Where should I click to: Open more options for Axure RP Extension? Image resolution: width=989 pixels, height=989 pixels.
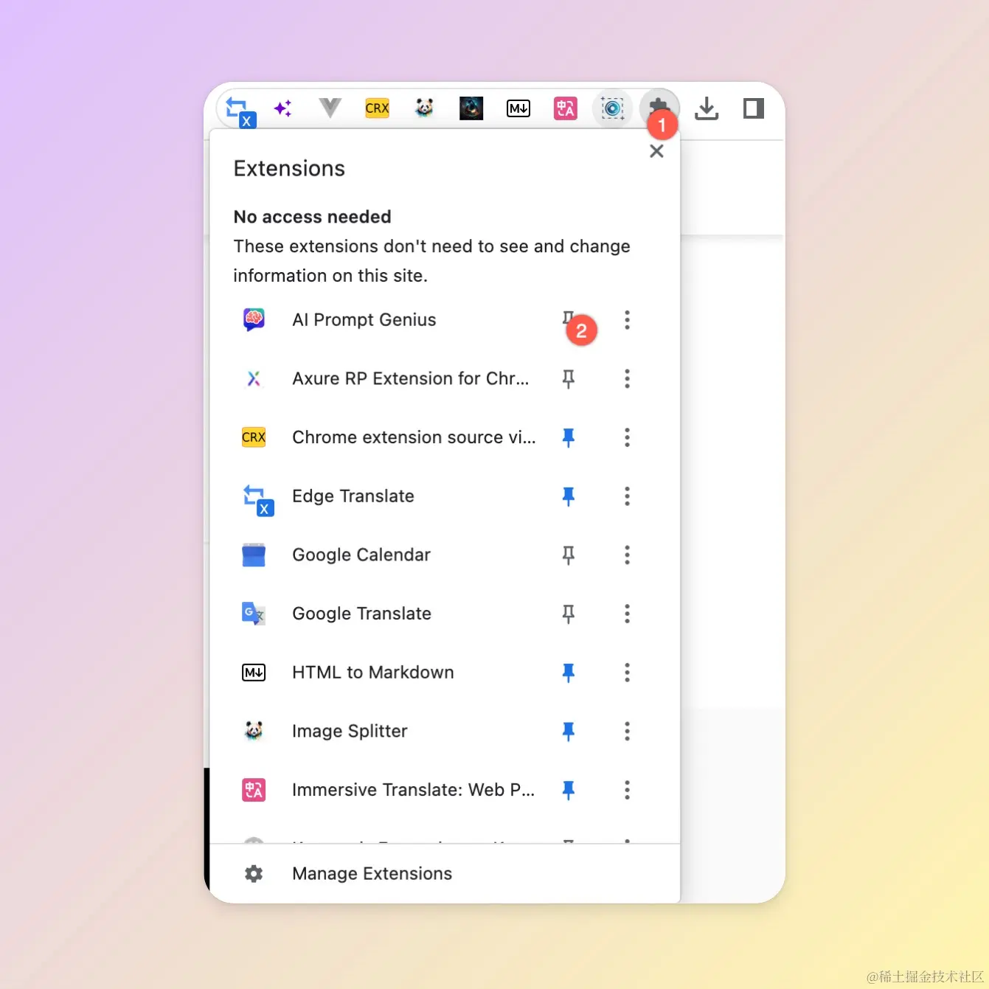(627, 378)
